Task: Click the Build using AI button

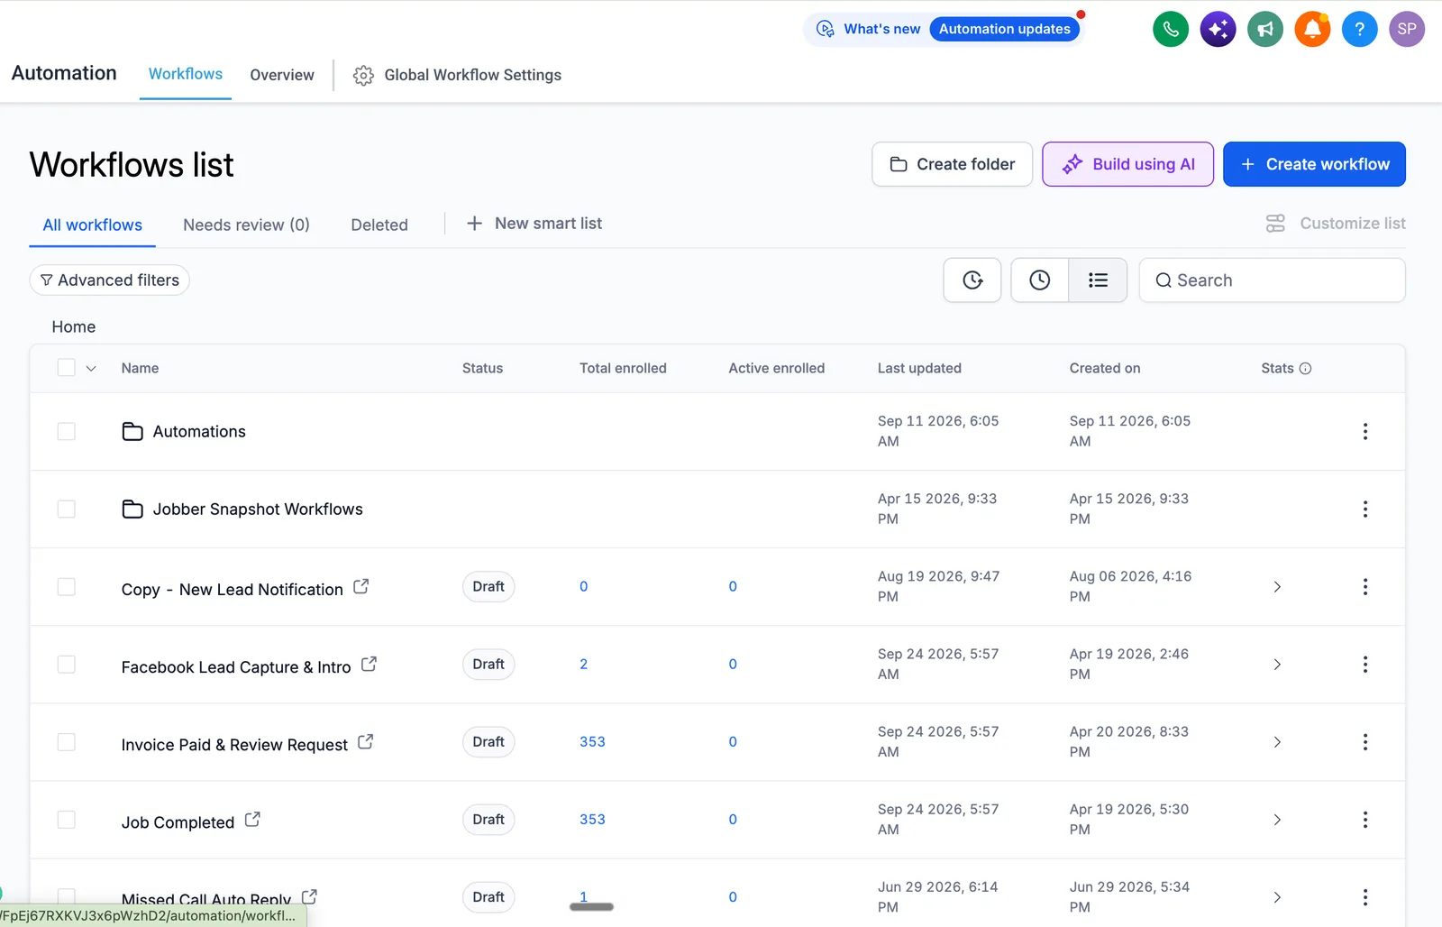Action: click(1127, 164)
